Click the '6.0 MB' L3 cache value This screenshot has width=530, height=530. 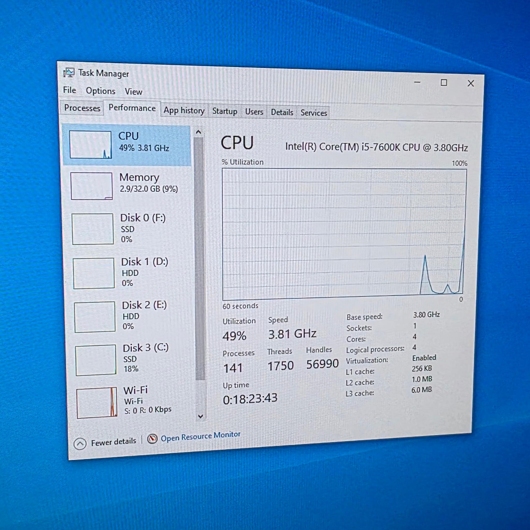(422, 390)
